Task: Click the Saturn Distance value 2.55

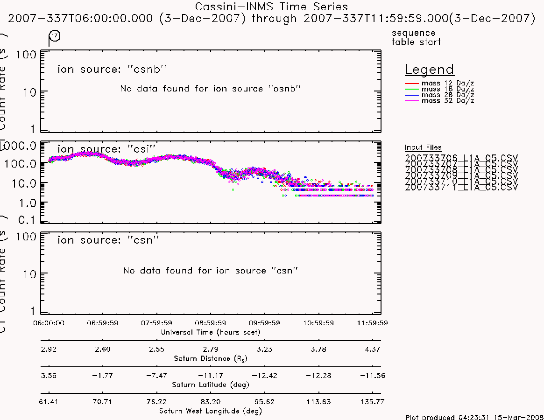Action: pos(156,349)
